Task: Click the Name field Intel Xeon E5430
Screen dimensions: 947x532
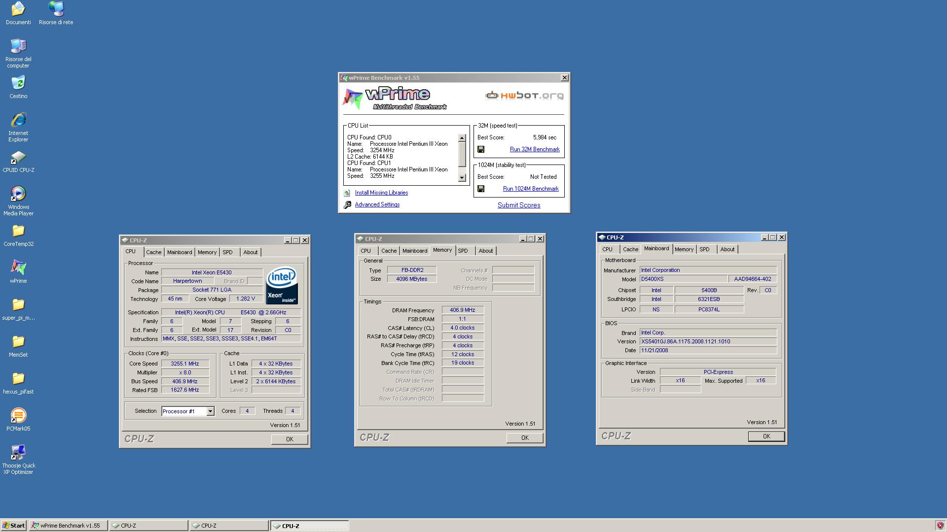Action: [x=212, y=272]
